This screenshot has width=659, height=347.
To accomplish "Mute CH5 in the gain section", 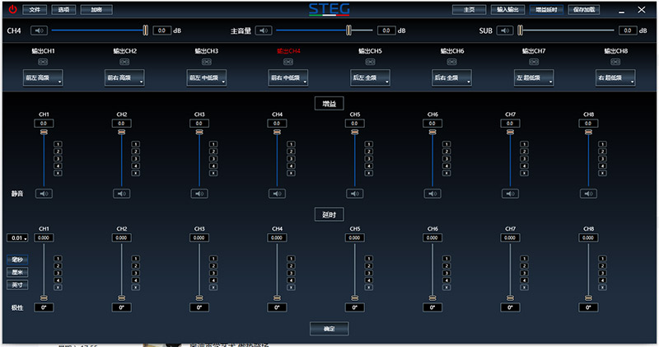I will click(x=355, y=194).
